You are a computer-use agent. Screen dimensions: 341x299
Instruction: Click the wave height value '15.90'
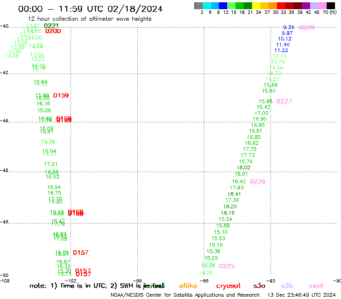click(x=269, y=91)
